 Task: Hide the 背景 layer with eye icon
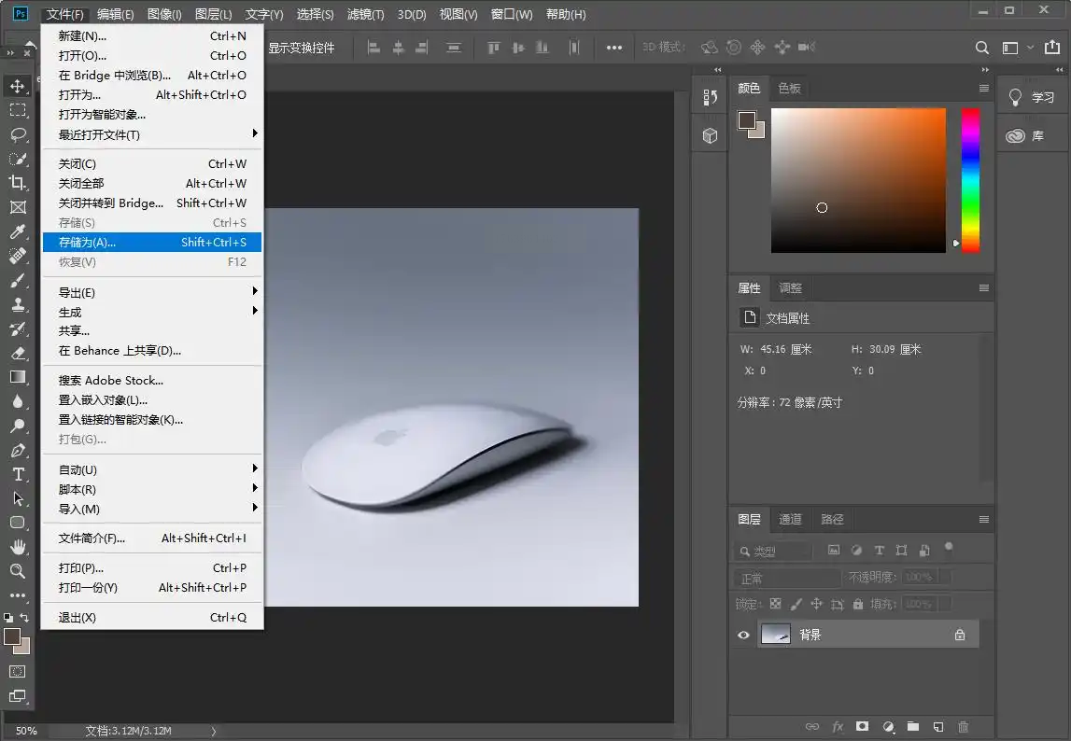(x=744, y=635)
